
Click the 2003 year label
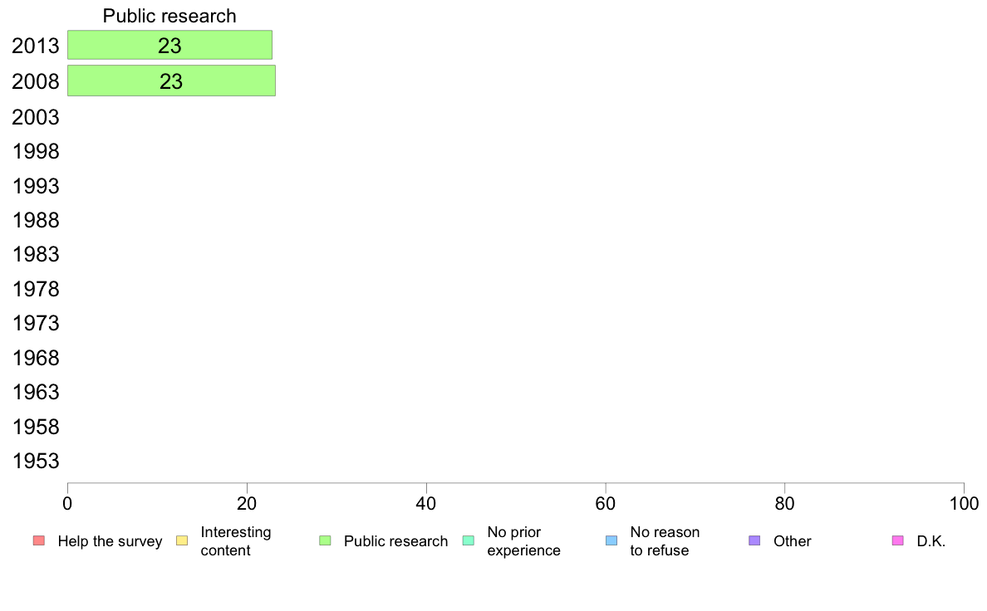(x=36, y=117)
